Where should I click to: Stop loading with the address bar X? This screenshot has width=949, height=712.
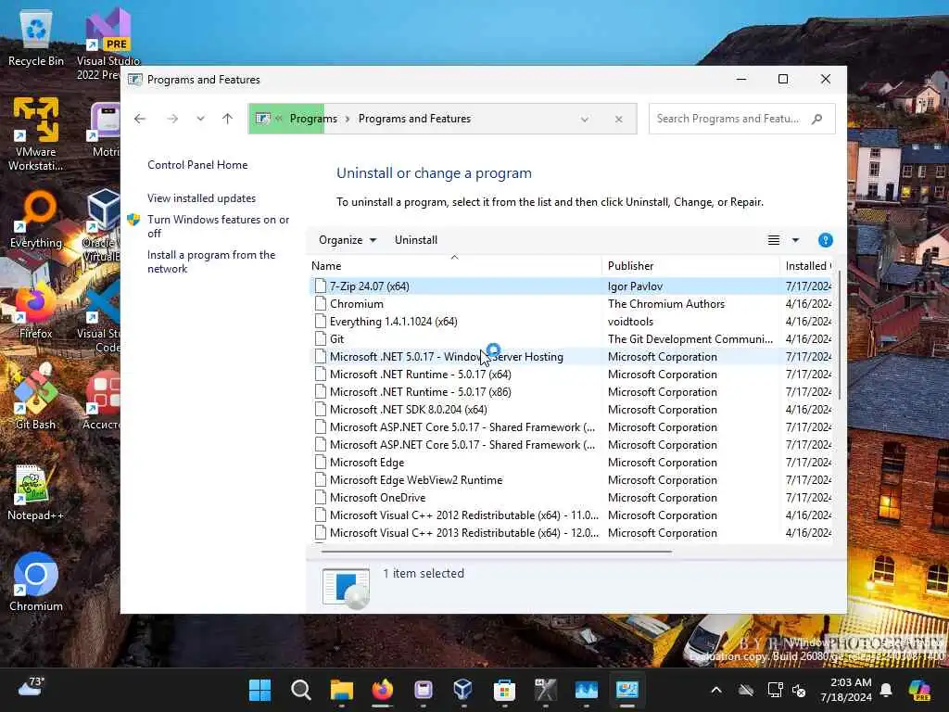[618, 119]
